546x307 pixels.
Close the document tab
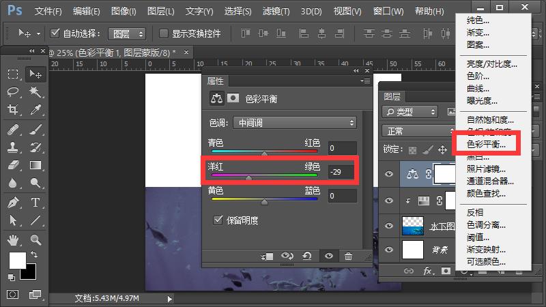tap(186, 53)
